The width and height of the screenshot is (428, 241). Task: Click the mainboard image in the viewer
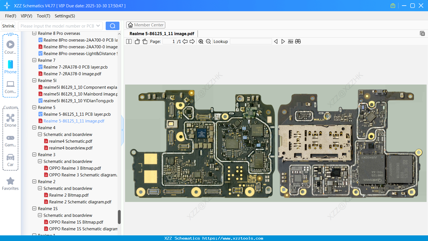(275, 143)
